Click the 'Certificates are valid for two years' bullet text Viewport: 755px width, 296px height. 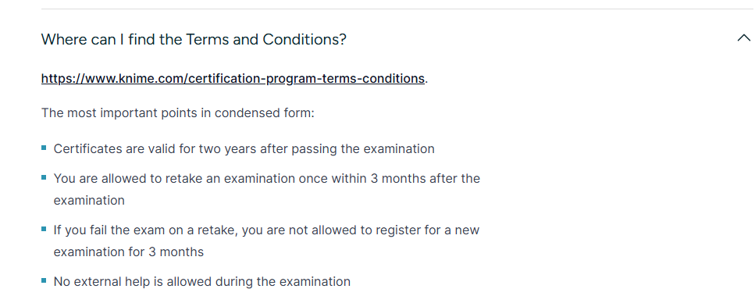point(244,149)
